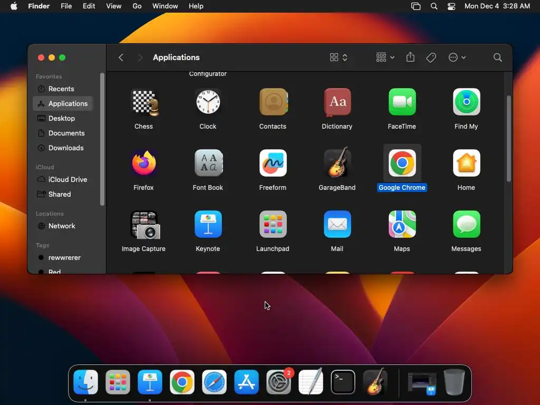540x405 pixels.
Task: Select the Launchpad icon in Applications window
Action: pos(273,224)
